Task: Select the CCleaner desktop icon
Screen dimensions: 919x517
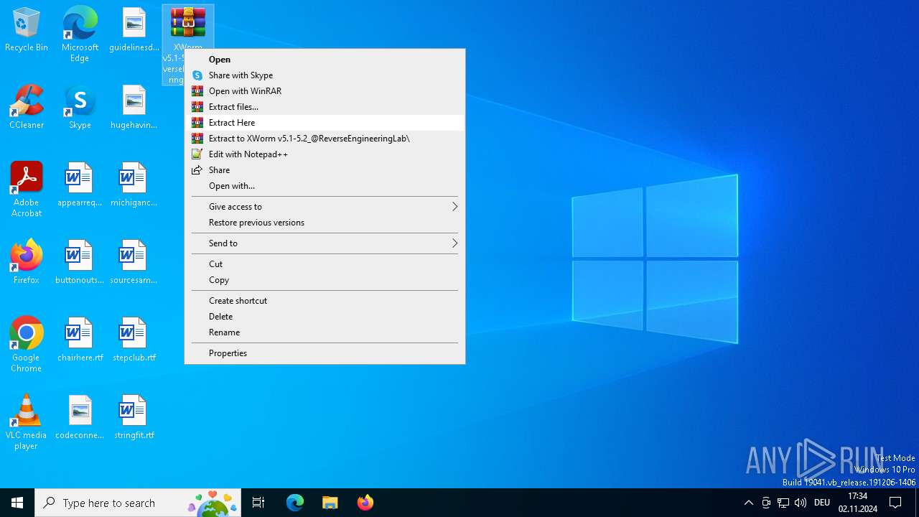Action: pyautogui.click(x=27, y=108)
